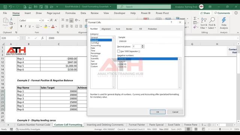Open Find & Select
Screen dimensions: 240x135
click(212, 23)
